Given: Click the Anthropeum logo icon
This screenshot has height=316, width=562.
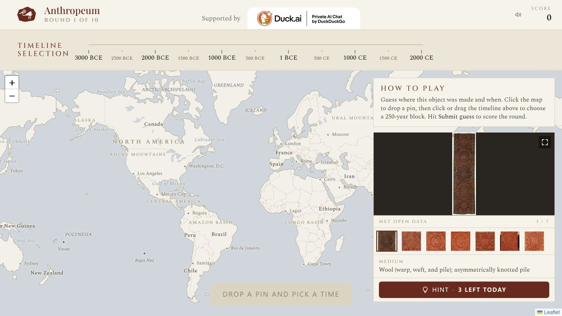Looking at the screenshot, I should [x=26, y=14].
